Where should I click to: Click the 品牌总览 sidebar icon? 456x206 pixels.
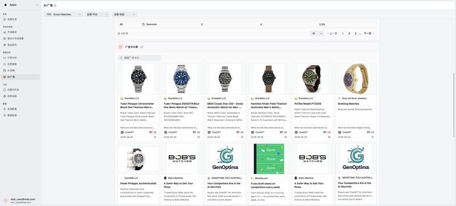point(5,19)
